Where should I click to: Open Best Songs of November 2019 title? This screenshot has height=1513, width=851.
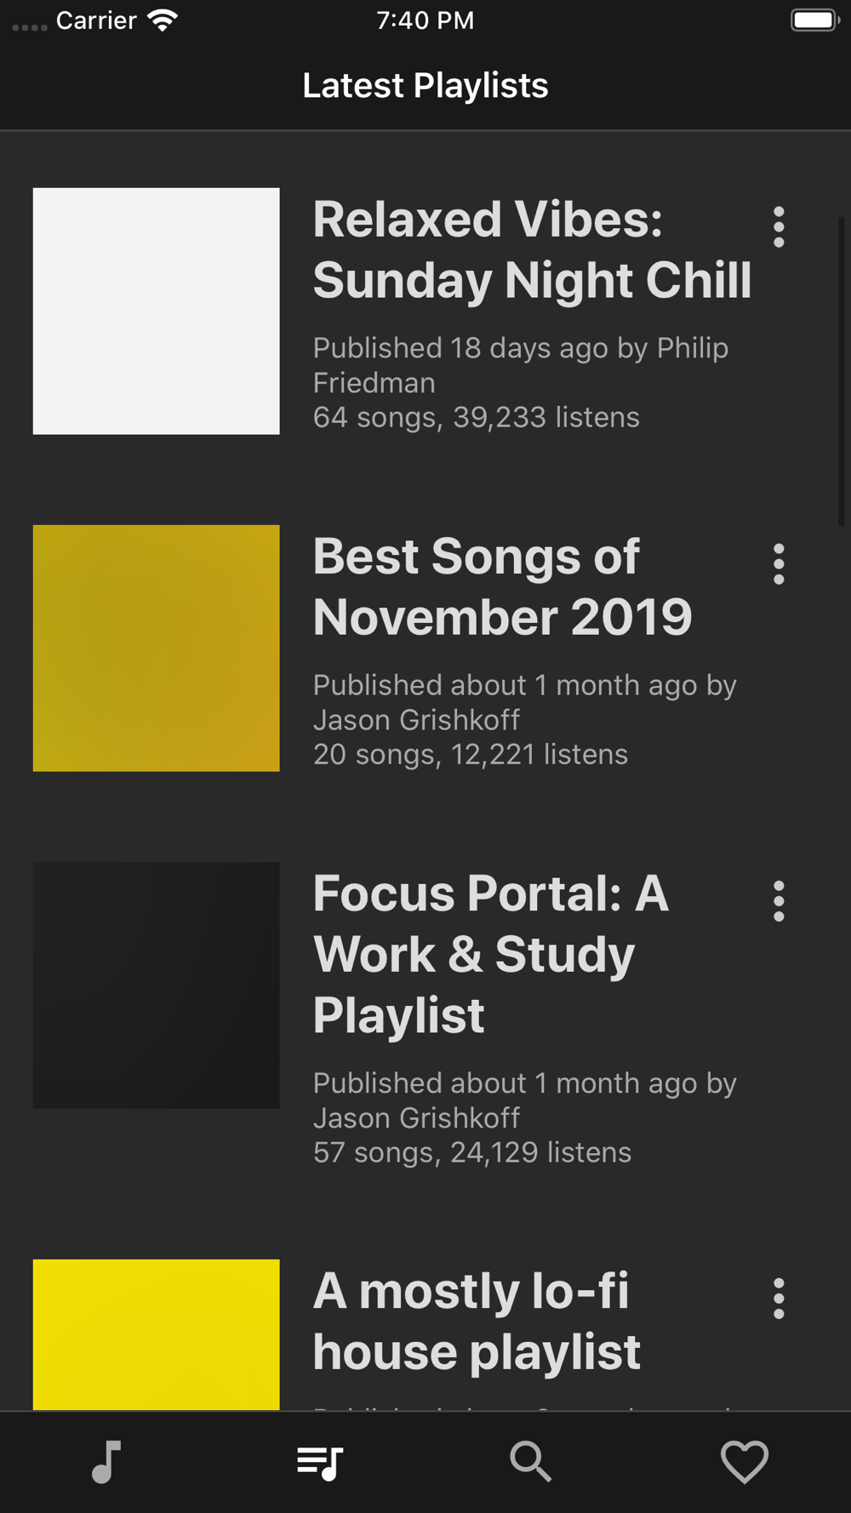(502, 587)
